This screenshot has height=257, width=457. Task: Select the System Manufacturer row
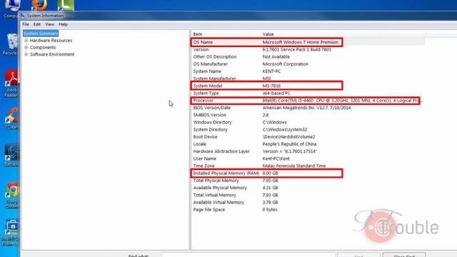coord(308,79)
